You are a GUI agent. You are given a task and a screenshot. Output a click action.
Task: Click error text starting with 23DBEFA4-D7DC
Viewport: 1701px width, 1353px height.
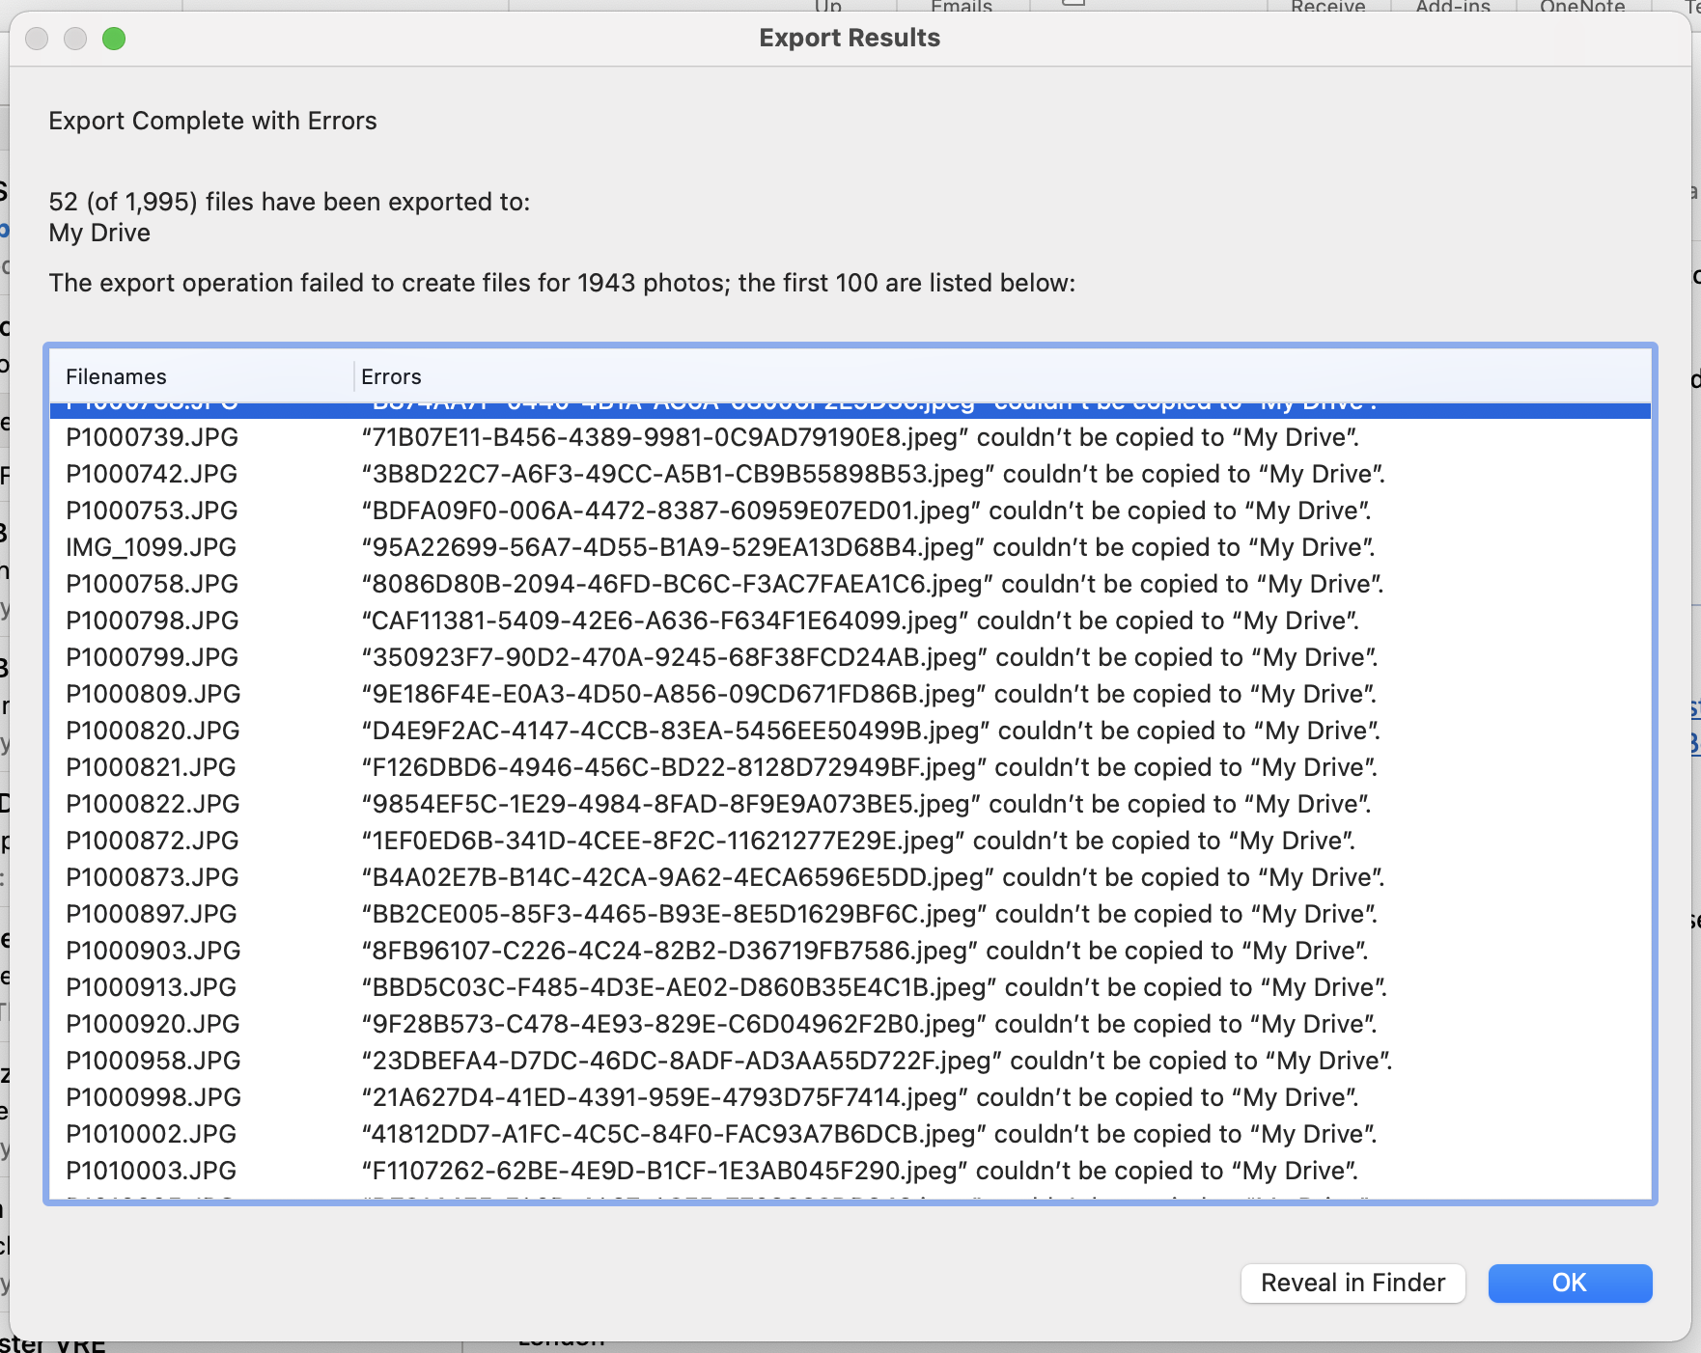click(x=878, y=1061)
